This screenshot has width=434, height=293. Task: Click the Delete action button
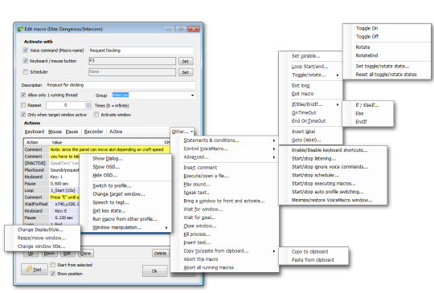point(160,253)
